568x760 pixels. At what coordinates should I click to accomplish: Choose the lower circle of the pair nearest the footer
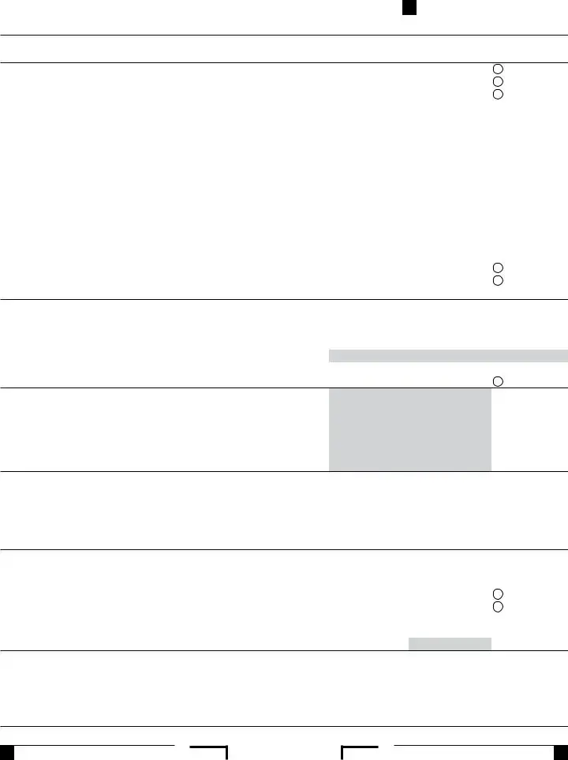[498, 606]
